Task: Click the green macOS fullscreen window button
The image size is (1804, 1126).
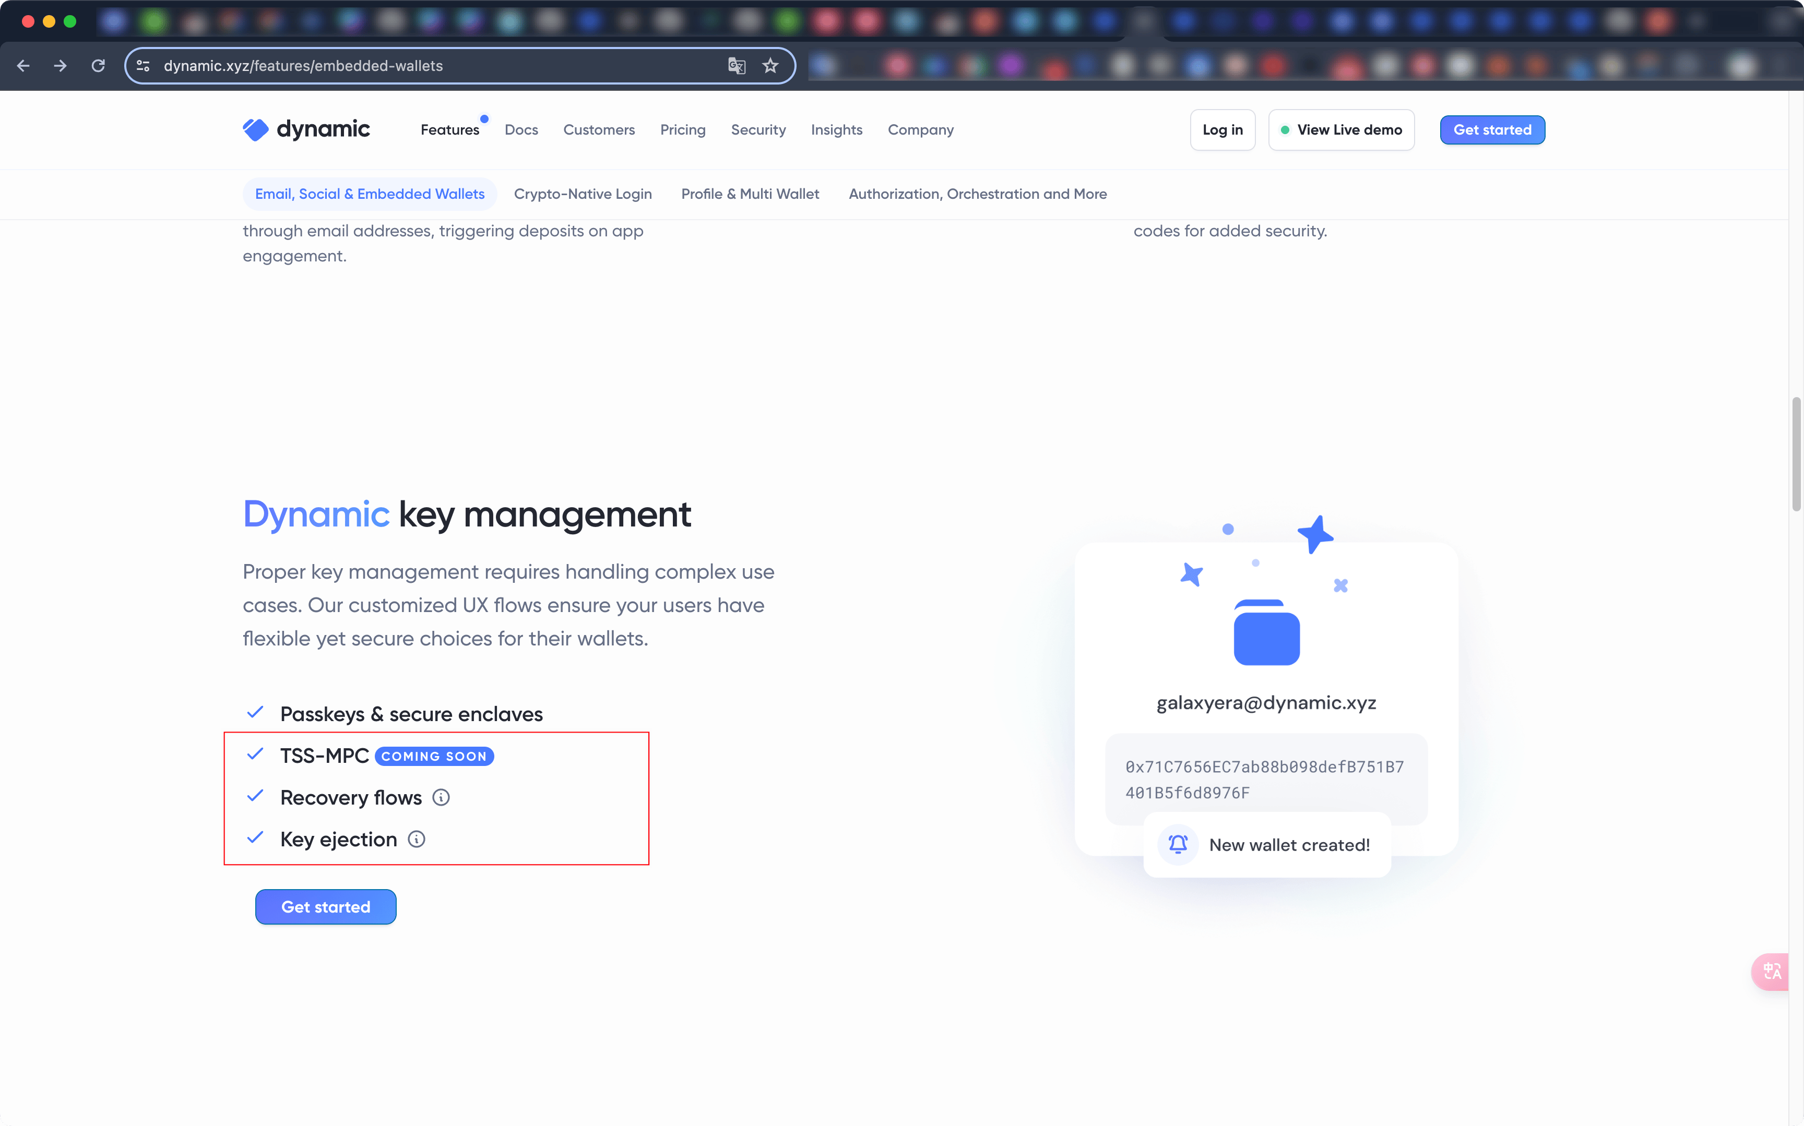Action: (x=70, y=21)
